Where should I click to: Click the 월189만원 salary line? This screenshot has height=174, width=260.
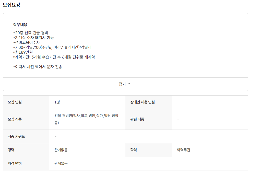pos(23,52)
